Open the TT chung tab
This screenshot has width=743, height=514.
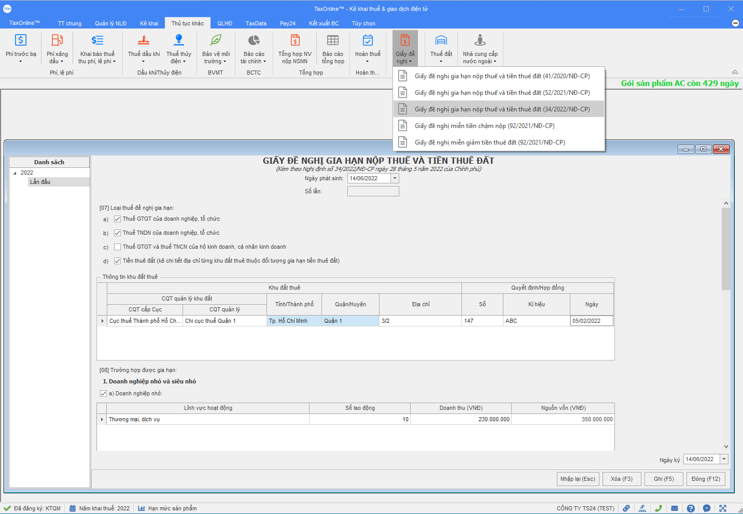pyautogui.click(x=69, y=23)
